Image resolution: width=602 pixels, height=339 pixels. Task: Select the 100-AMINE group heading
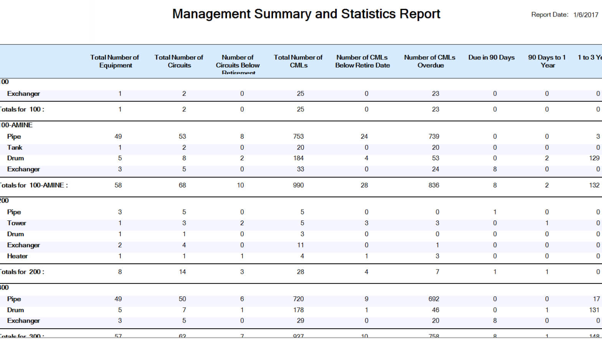[x=16, y=125]
